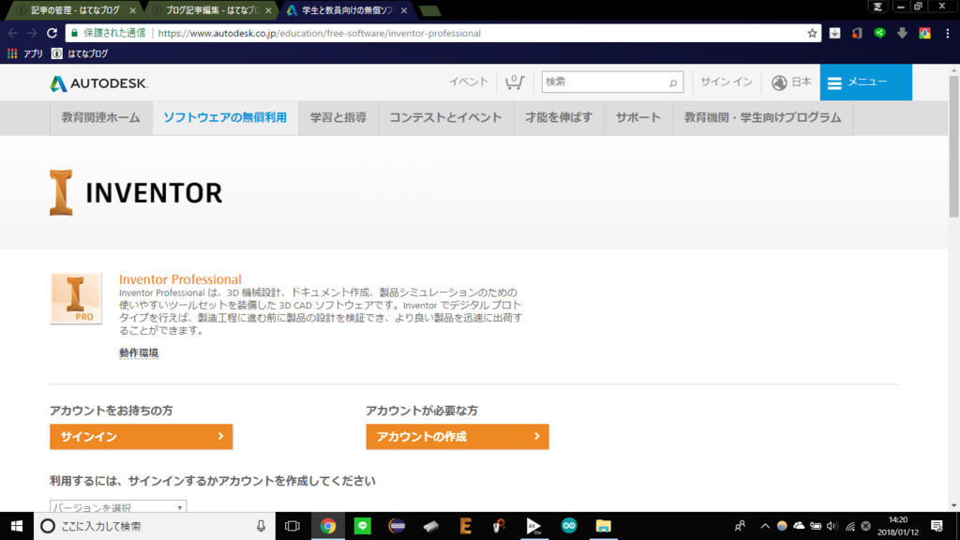The height and width of the screenshot is (540, 960).
Task: Open the 学習と指導 tab
Action: (337, 117)
